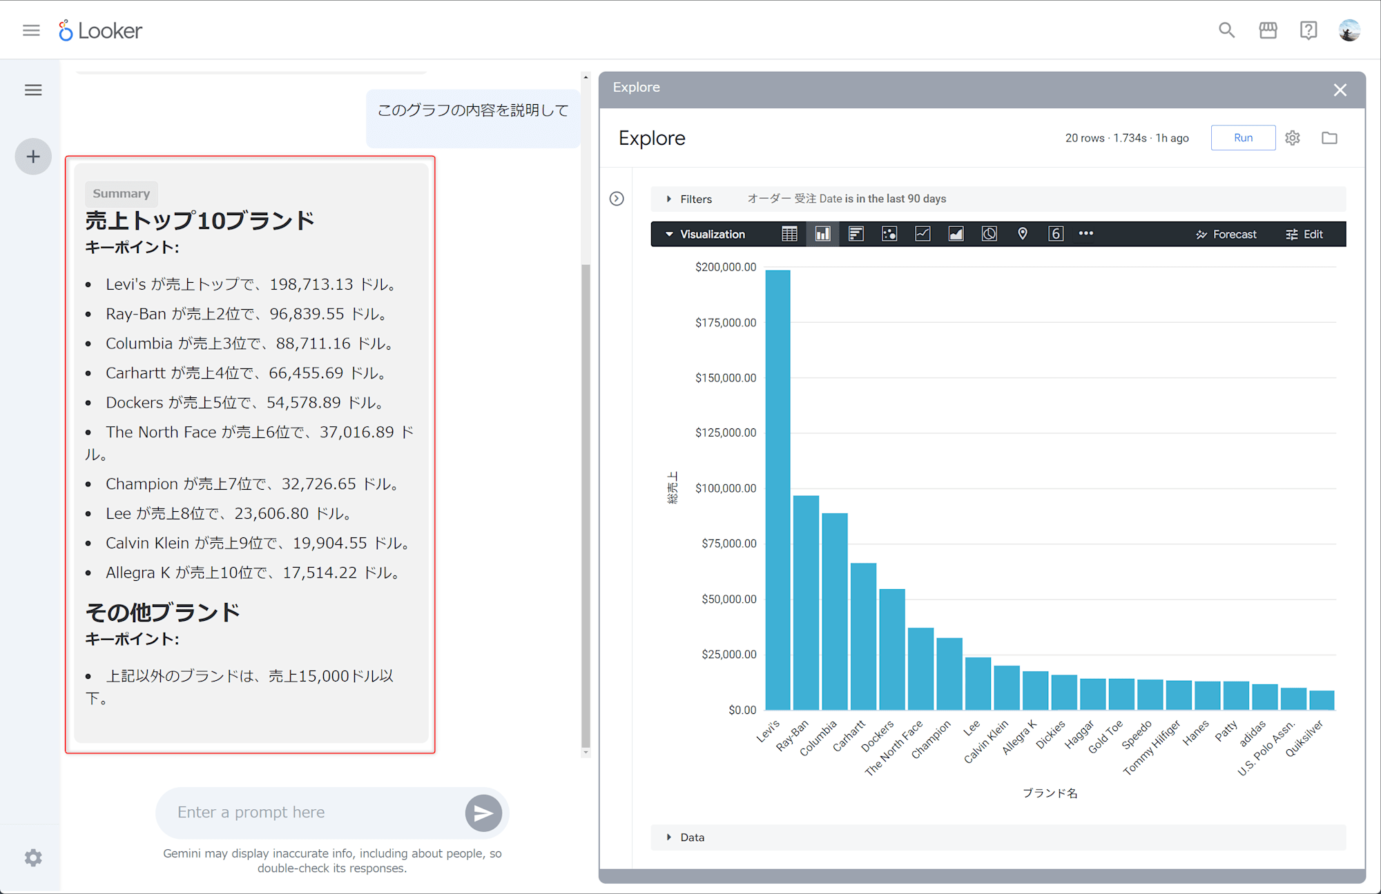Image resolution: width=1381 pixels, height=894 pixels.
Task: Click the Looker logo
Action: [100, 30]
